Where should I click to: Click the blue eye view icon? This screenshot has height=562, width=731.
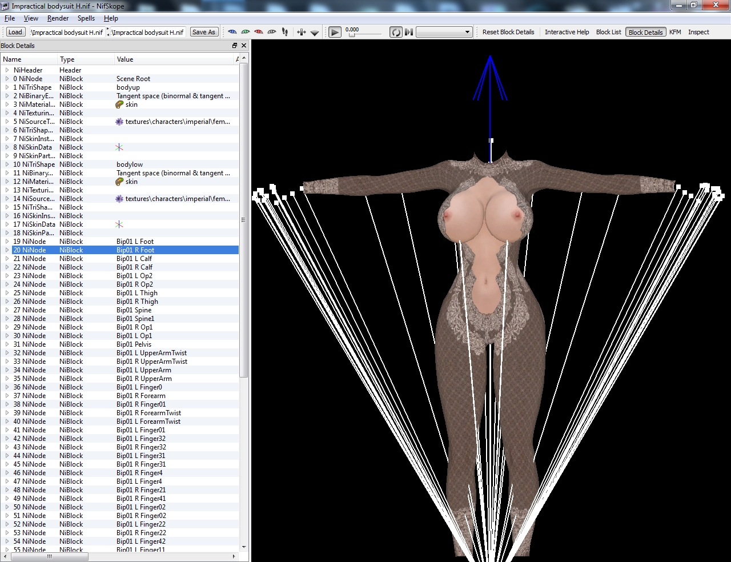(x=232, y=32)
